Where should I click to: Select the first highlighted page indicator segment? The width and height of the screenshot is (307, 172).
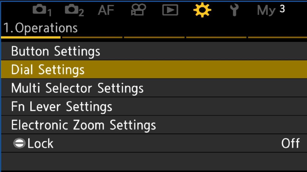point(31,37)
